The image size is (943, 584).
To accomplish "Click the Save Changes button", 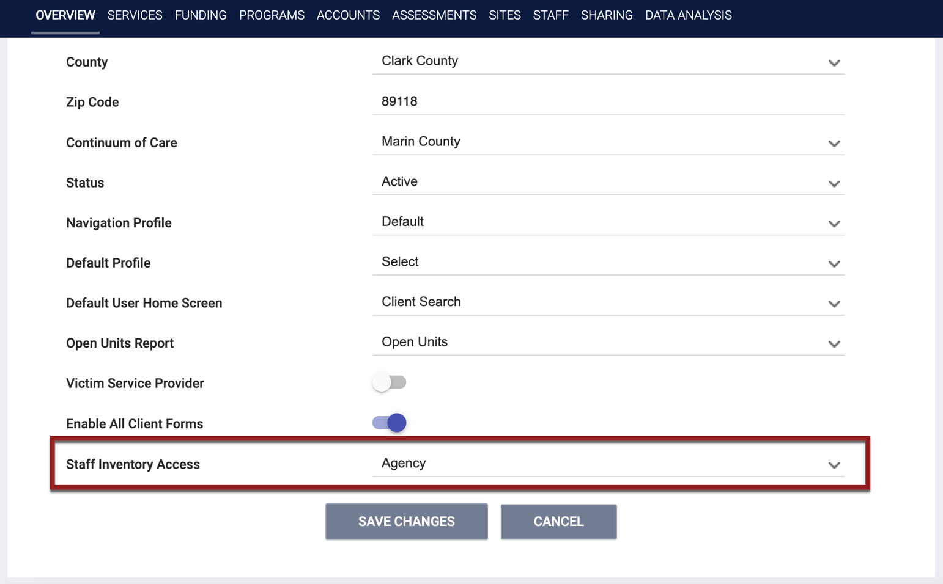I will 407,522.
